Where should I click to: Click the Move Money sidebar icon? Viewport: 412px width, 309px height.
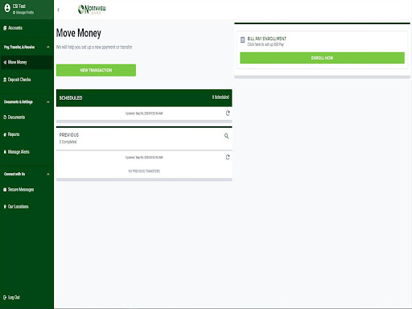tap(5, 62)
